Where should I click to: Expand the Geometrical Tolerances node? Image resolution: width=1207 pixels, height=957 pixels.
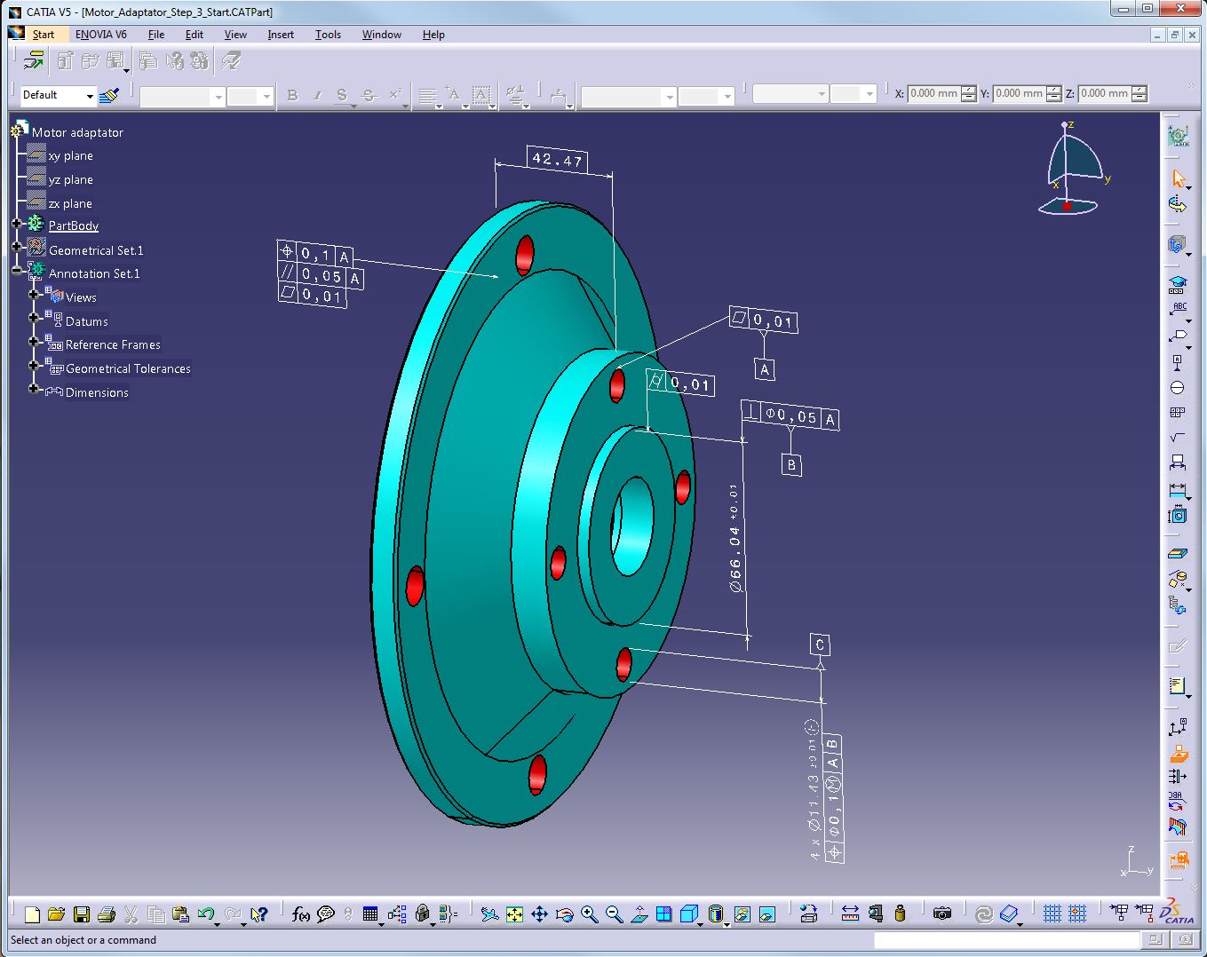click(x=34, y=365)
